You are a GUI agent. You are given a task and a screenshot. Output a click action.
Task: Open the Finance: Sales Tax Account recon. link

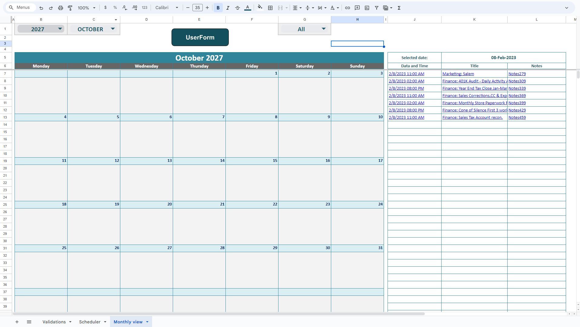[x=472, y=117]
